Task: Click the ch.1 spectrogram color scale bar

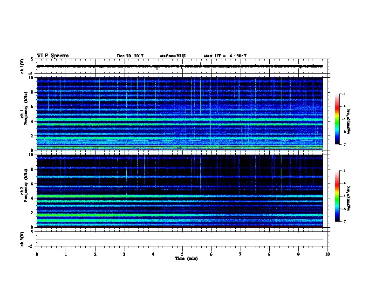Action: click(x=337, y=119)
